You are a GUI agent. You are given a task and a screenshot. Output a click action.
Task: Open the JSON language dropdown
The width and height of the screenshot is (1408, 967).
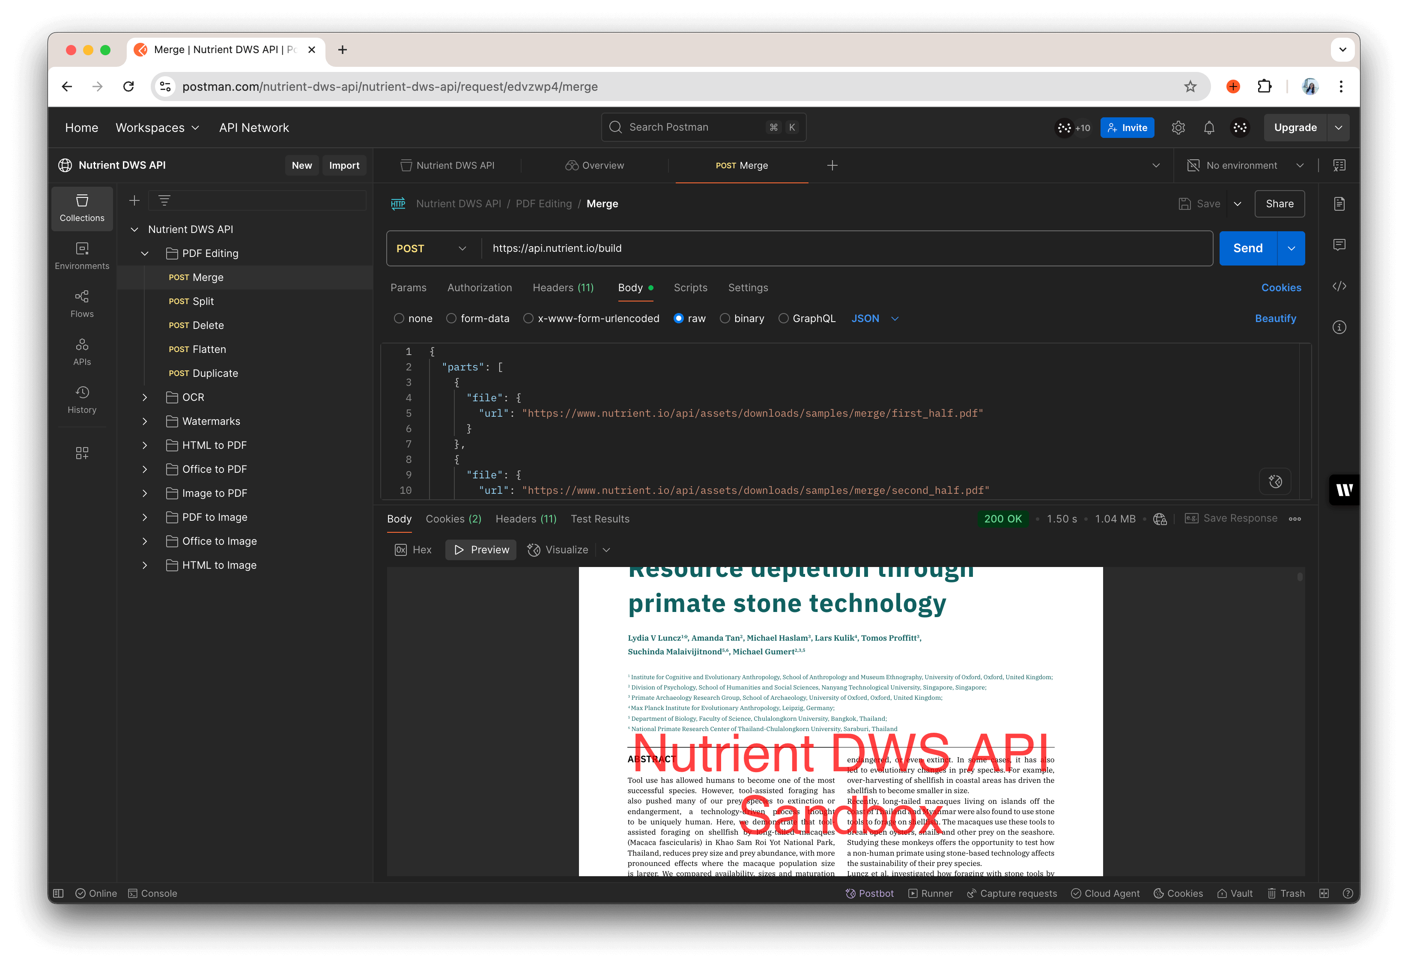pyautogui.click(x=874, y=318)
